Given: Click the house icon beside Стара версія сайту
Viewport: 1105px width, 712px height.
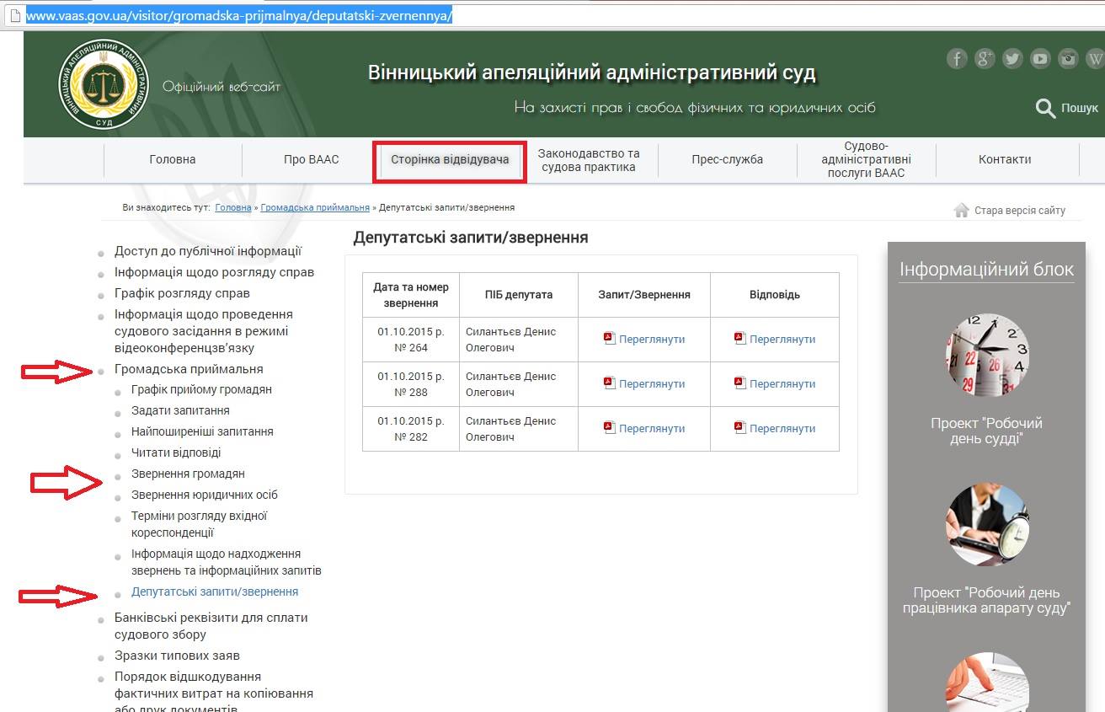Looking at the screenshot, I should coord(961,210).
